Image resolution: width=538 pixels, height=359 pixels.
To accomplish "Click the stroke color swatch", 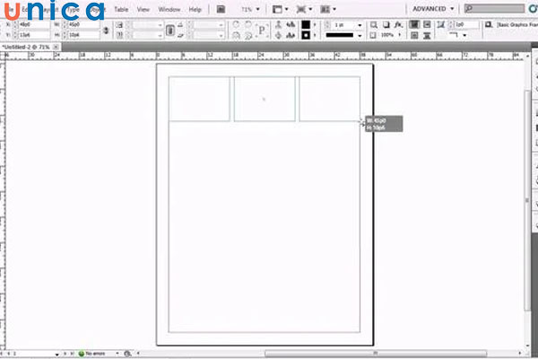I will [306, 35].
